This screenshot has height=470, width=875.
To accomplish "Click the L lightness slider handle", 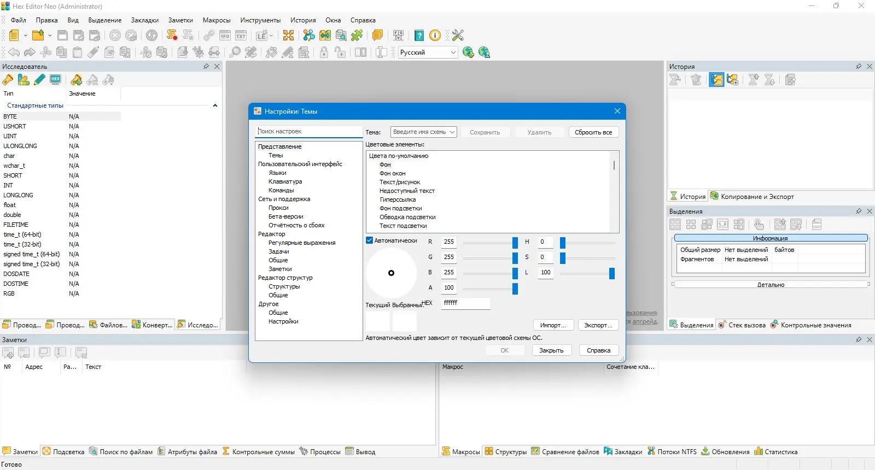I will coord(612,273).
